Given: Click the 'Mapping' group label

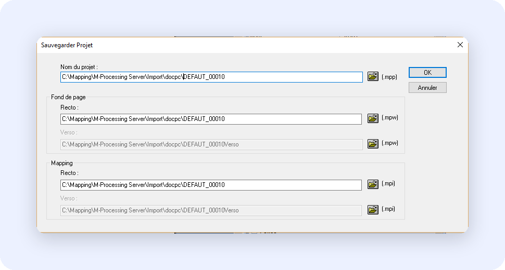Looking at the screenshot, I should coord(62,163).
